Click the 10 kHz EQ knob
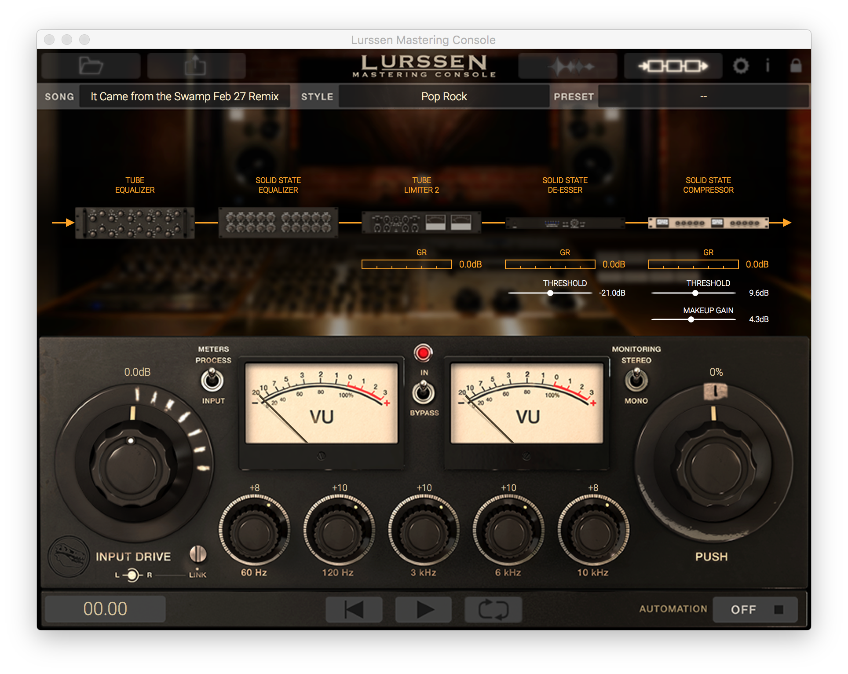Screen dimensions: 848x674 pos(593,531)
